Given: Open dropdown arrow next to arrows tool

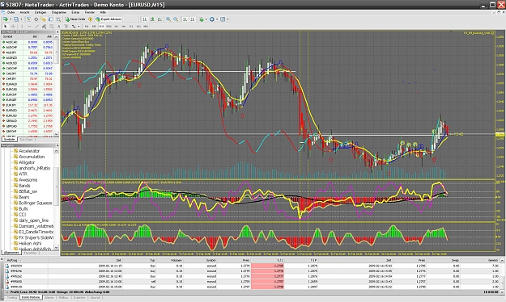Looking at the screenshot, I should click(x=79, y=26).
